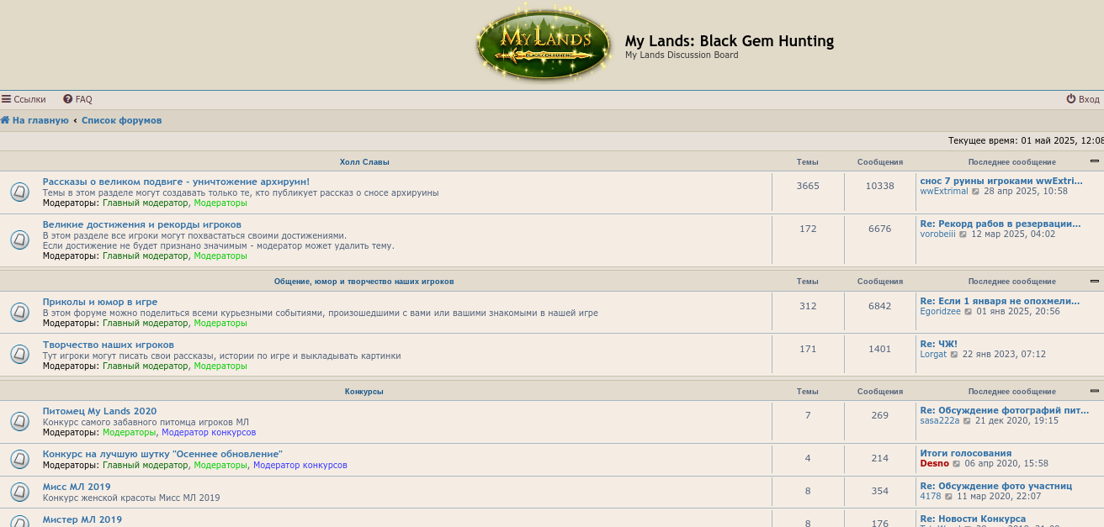Open the Список форумов breadcrumb

pyautogui.click(x=121, y=120)
